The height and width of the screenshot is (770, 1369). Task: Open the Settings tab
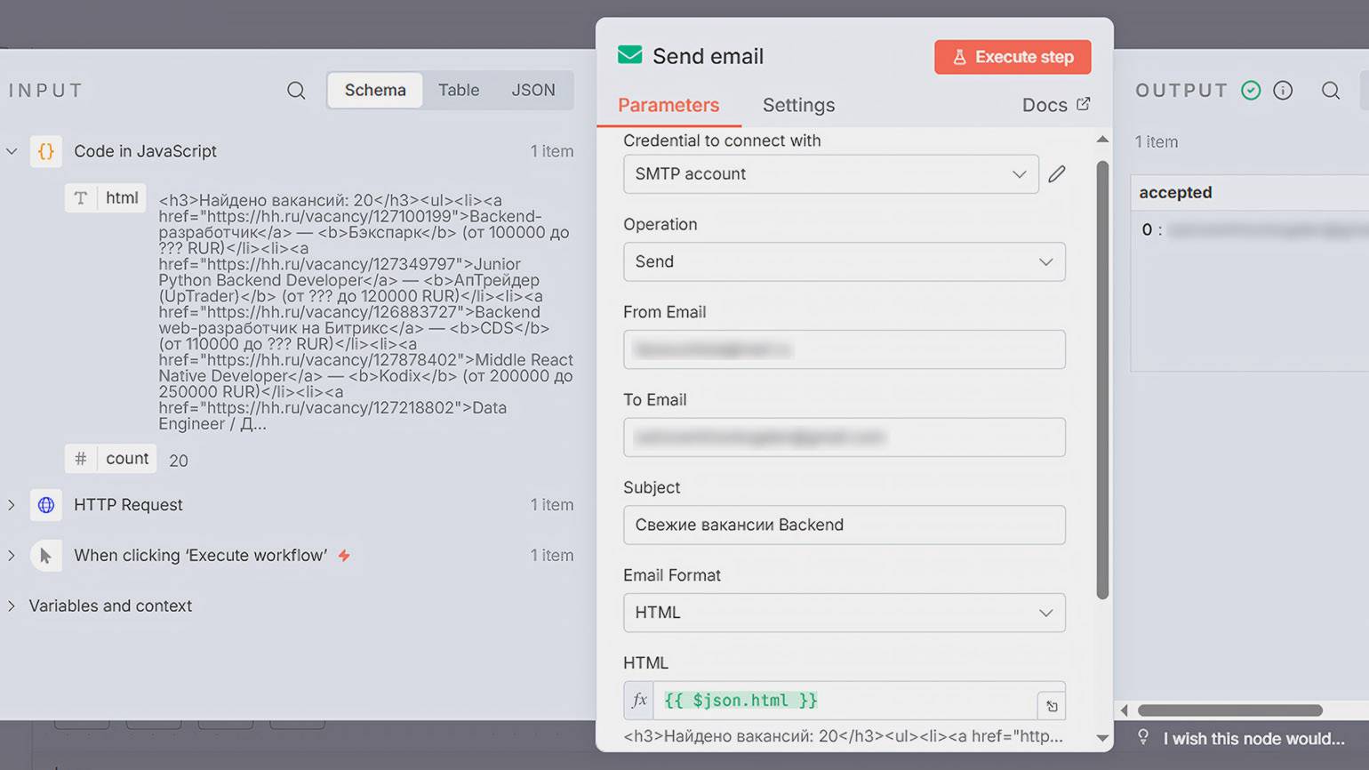798,105
